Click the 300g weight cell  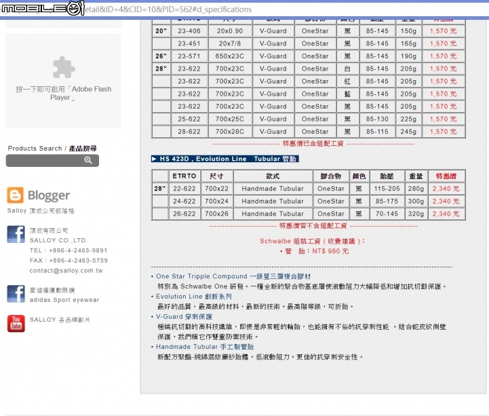(x=416, y=202)
